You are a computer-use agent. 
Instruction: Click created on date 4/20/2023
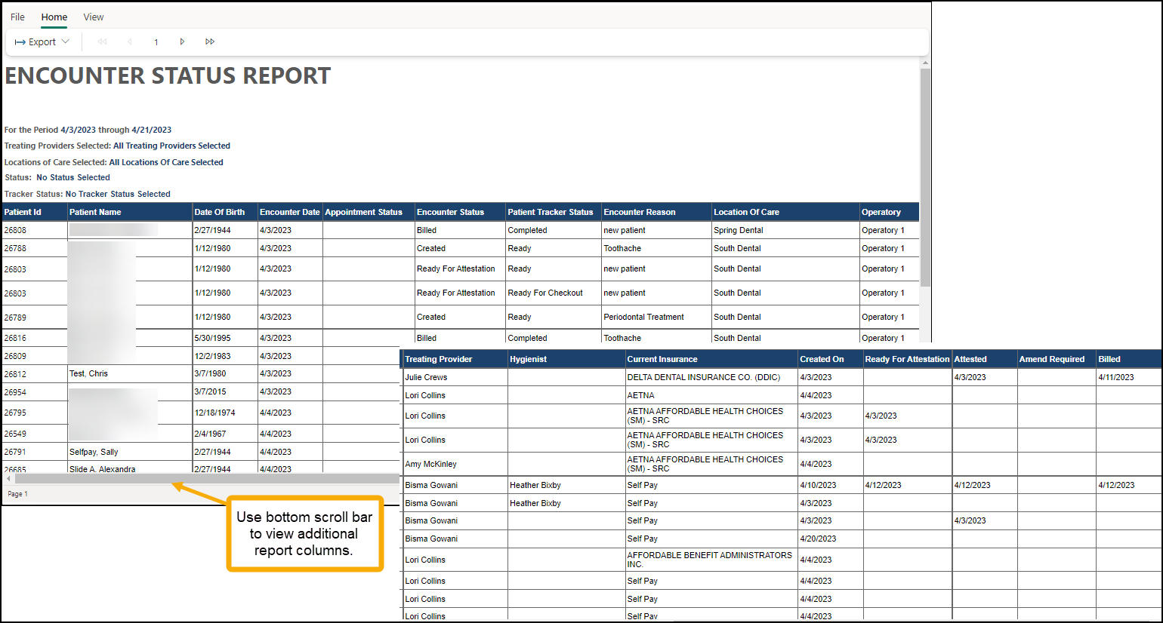(818, 539)
